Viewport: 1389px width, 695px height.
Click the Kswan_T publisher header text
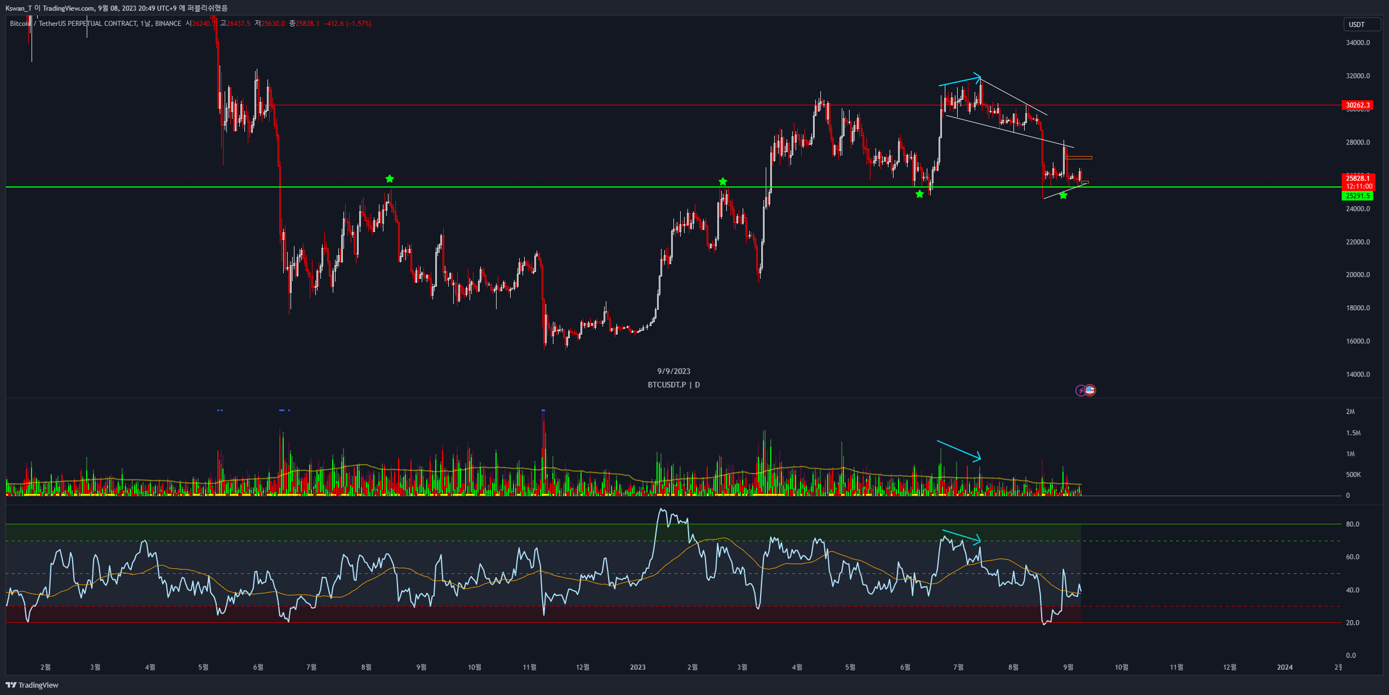click(x=117, y=8)
